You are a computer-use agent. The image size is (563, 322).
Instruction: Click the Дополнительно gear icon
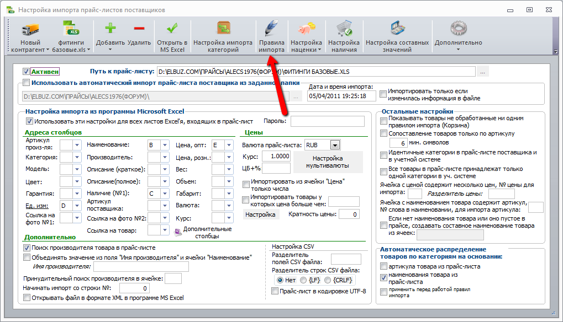[x=458, y=28]
